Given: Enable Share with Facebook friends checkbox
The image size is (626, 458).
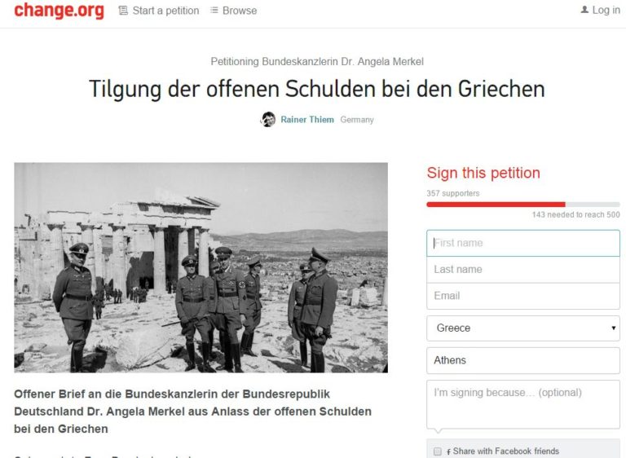Looking at the screenshot, I should 438,451.
